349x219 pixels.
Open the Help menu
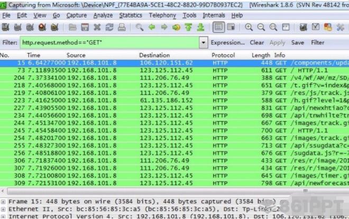pos(237,15)
